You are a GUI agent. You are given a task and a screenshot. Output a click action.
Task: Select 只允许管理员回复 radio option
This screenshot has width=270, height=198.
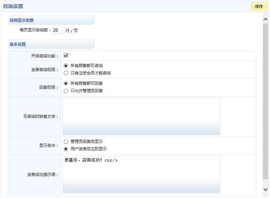coord(66,91)
